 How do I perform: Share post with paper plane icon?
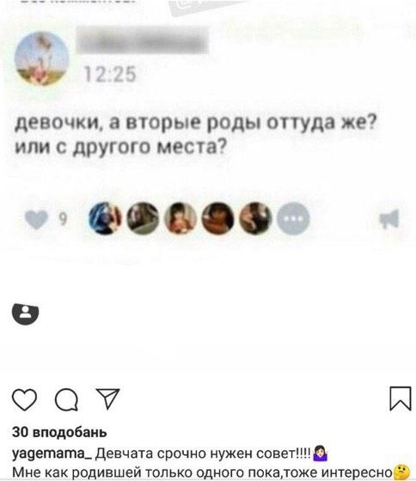(x=107, y=399)
